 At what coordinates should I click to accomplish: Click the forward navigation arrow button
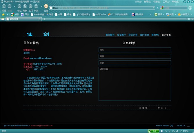pos(10,6)
